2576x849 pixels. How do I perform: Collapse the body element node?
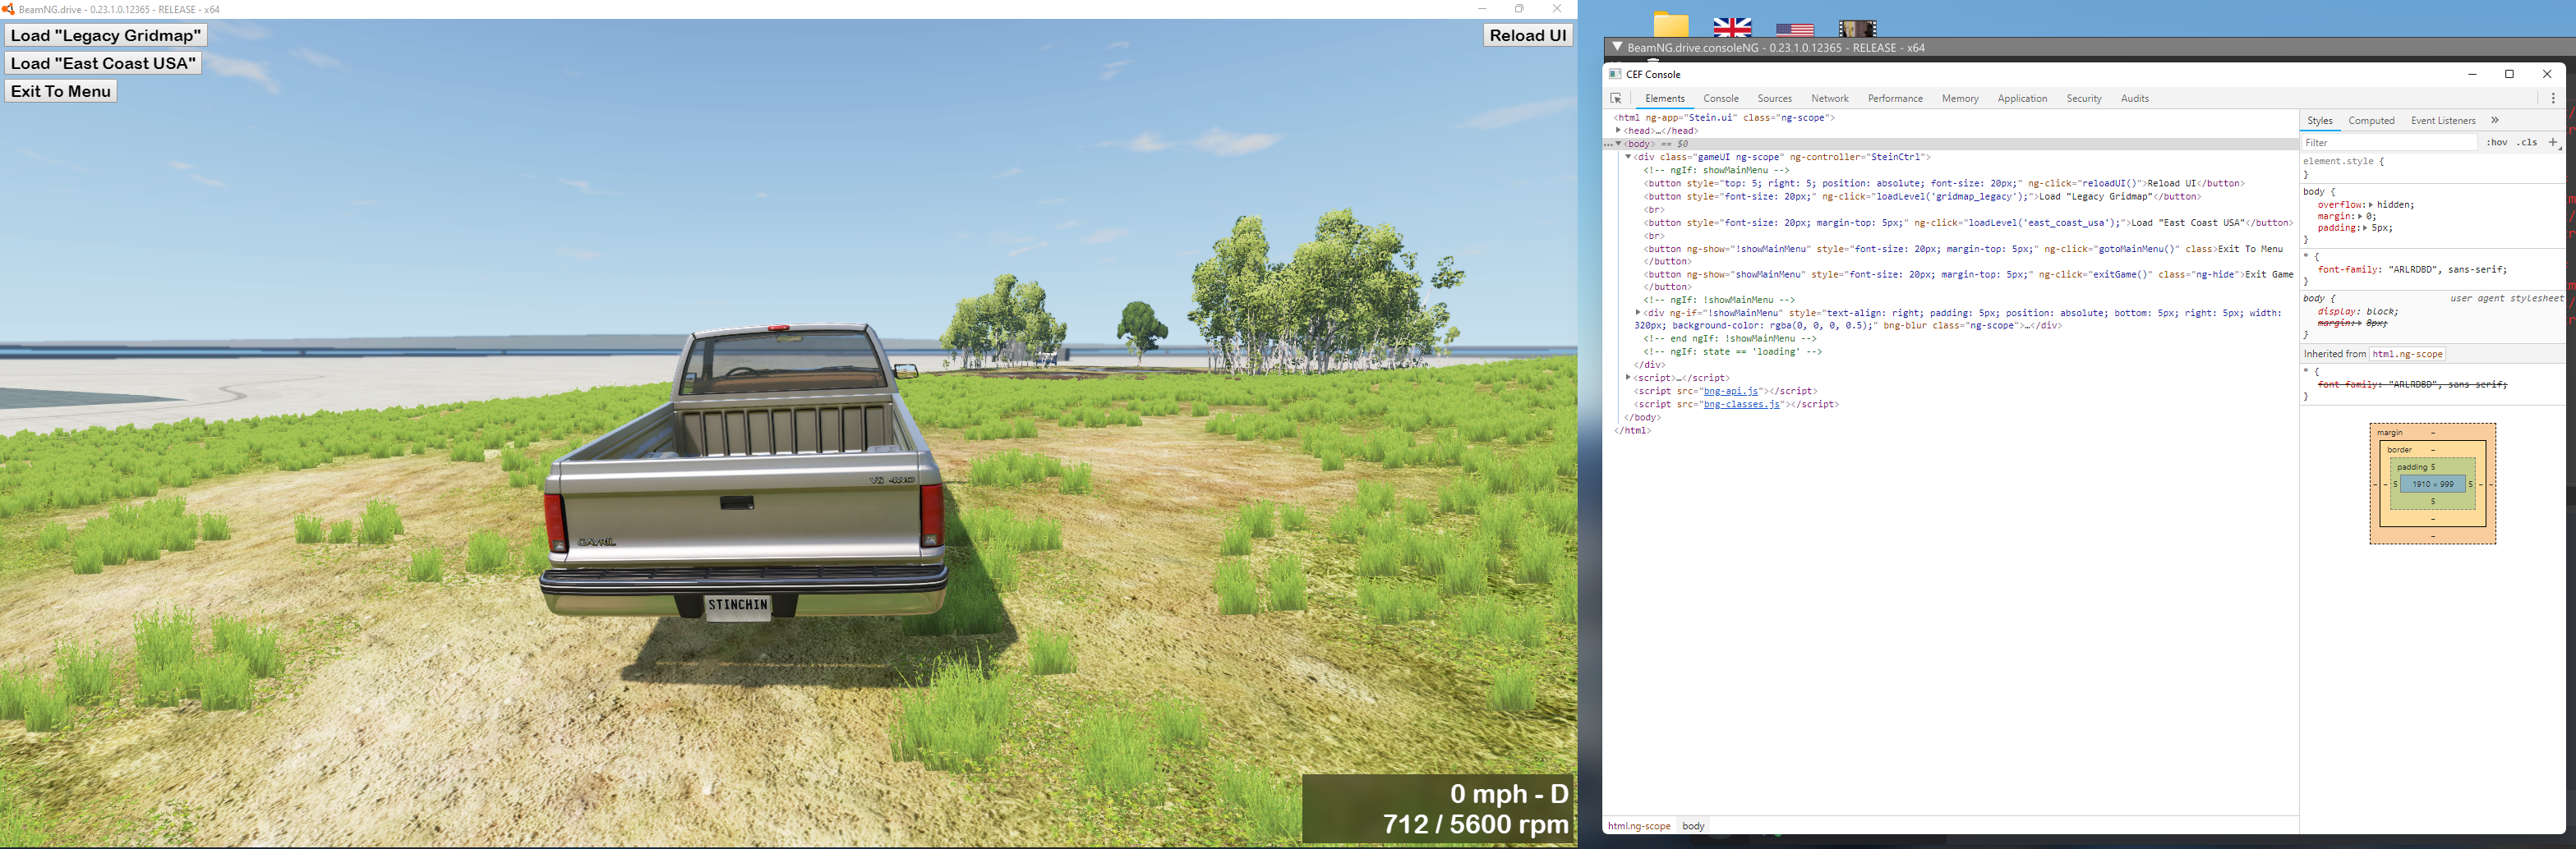tap(1618, 144)
